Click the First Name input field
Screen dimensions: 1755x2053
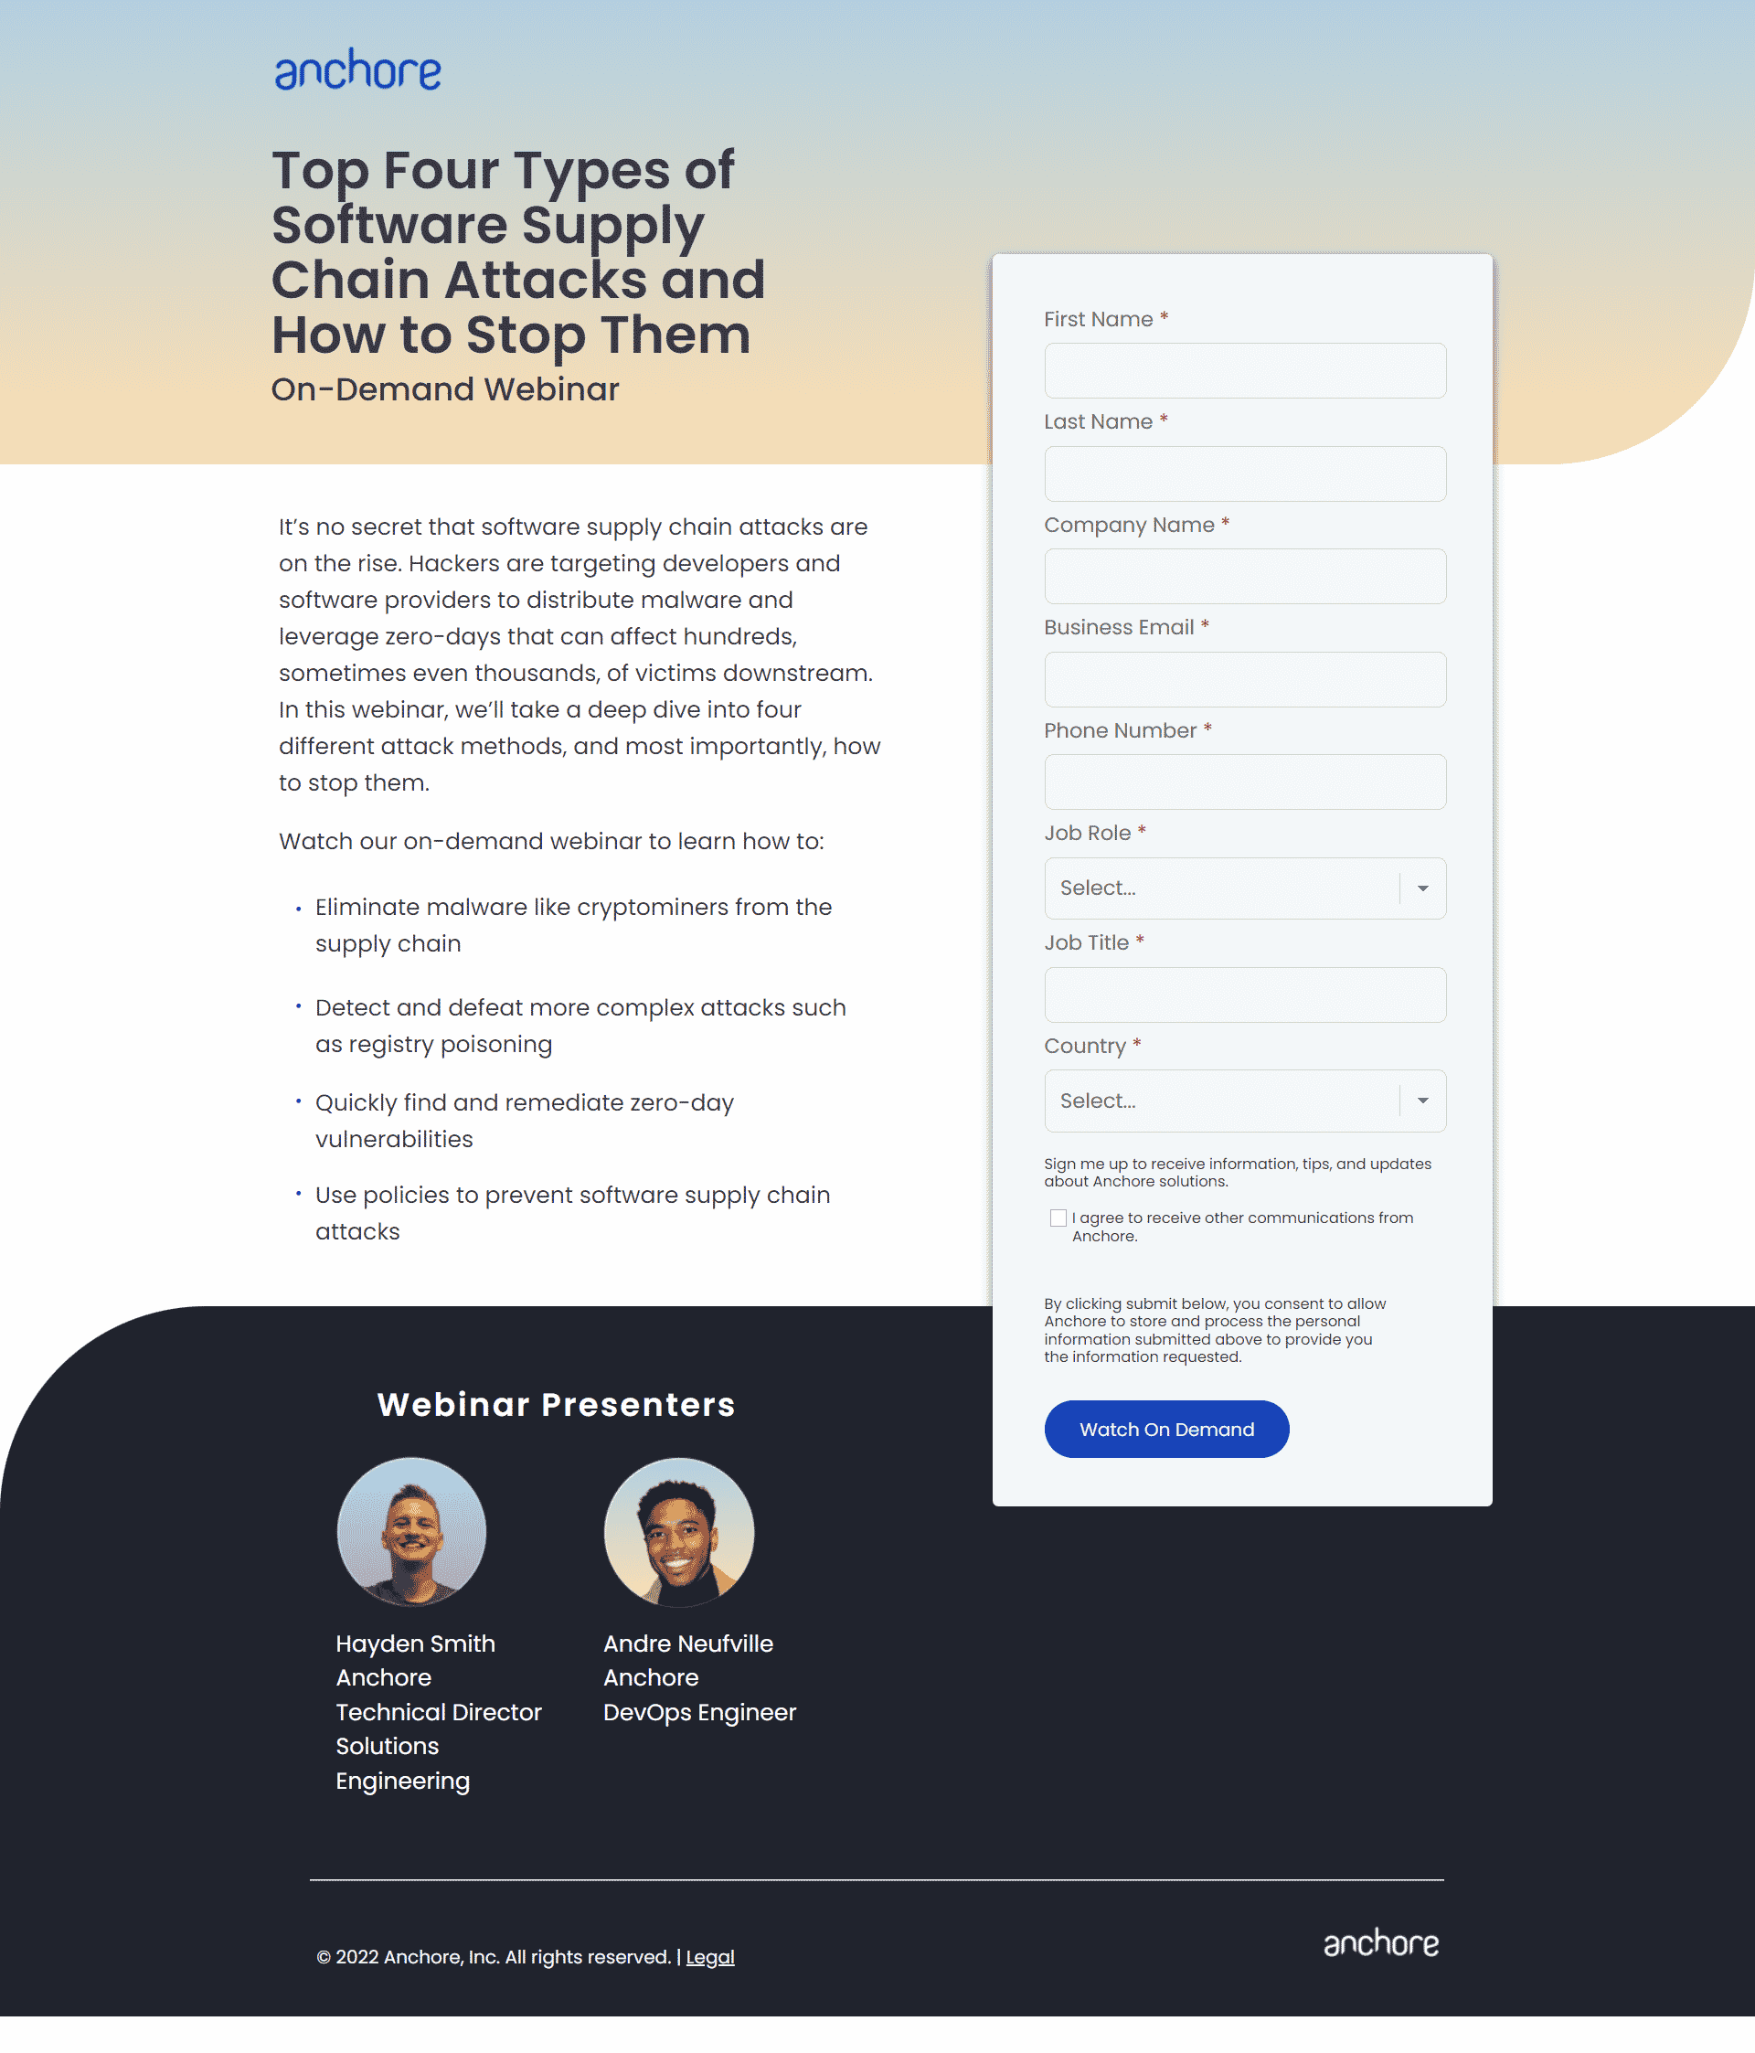[x=1245, y=369]
